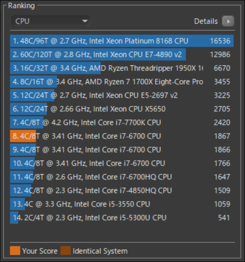The image size is (245, 262).
Task: Click the Details arrow button
Action: (228, 21)
